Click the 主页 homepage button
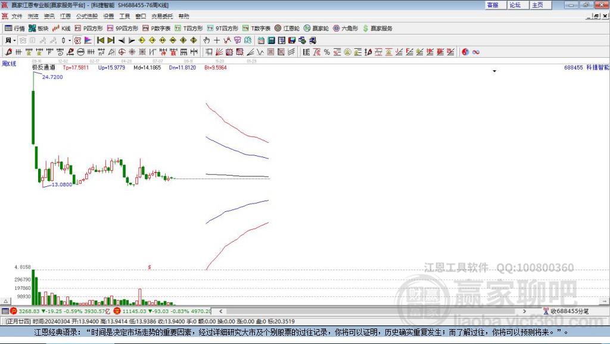Viewport: 610px width, 344px height. [x=540, y=5]
